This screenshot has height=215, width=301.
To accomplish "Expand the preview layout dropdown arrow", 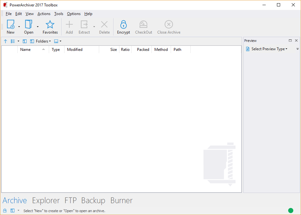I will (x=60, y=41).
